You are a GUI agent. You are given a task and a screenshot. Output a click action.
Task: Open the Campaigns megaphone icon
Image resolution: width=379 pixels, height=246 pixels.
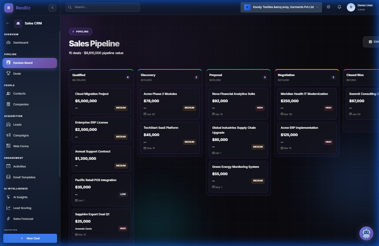coord(8,135)
